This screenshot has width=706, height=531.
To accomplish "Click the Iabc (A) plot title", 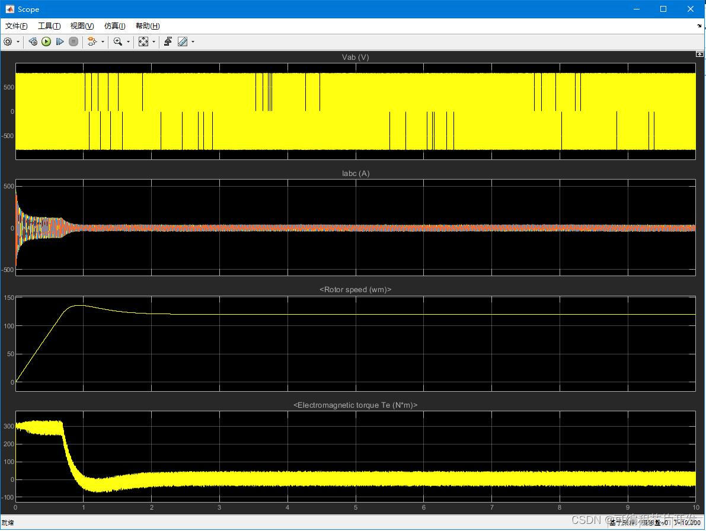I will [x=356, y=173].
